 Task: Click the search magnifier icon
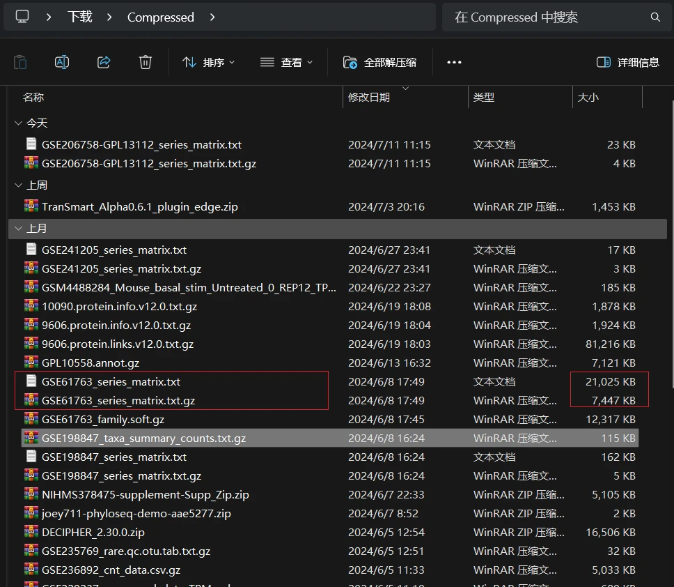tap(655, 17)
